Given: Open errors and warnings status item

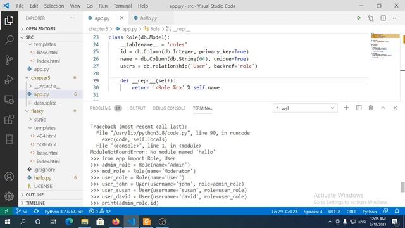Looking at the screenshot, I should 100,211.
